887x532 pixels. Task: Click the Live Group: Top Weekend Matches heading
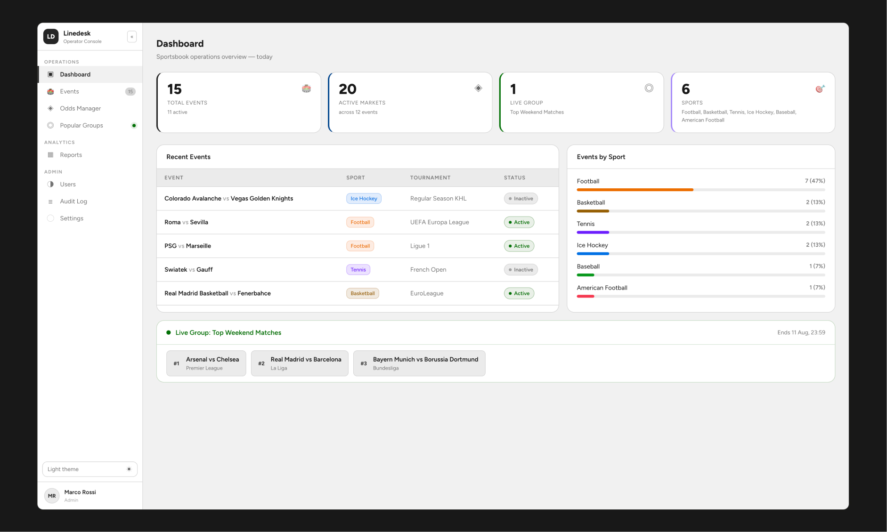point(228,332)
